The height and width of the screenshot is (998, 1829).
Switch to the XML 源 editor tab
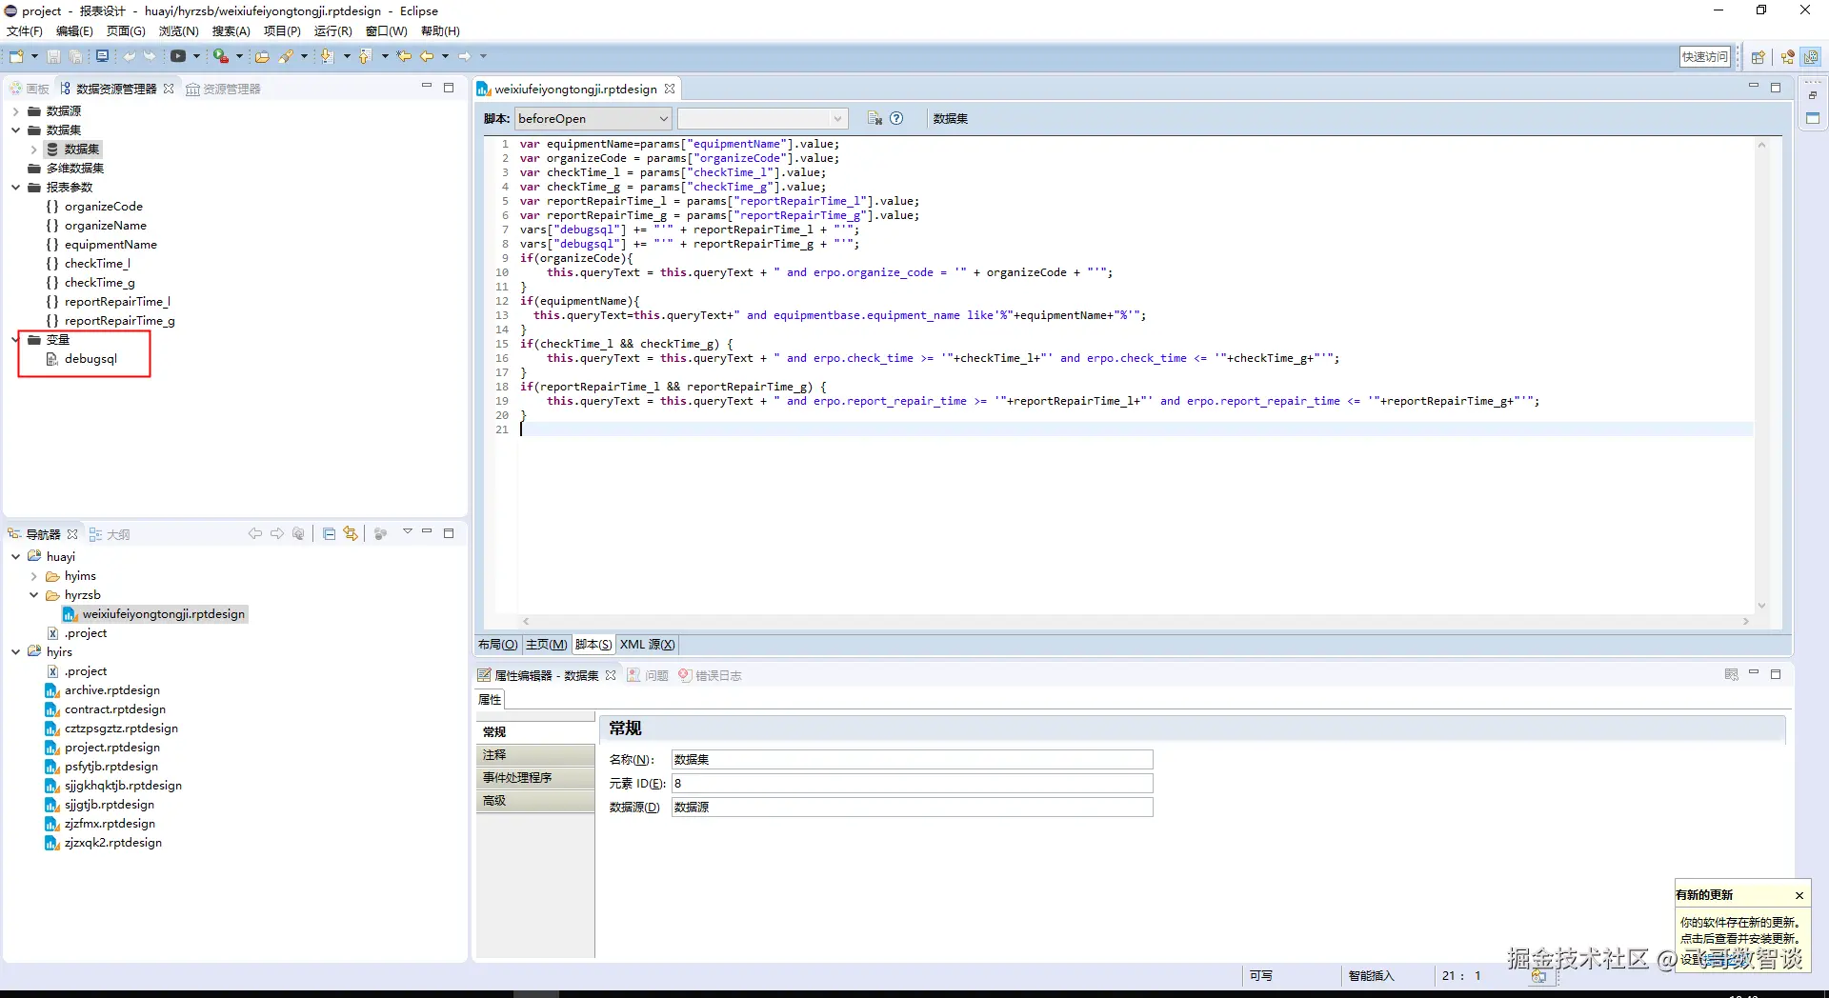[x=647, y=645]
